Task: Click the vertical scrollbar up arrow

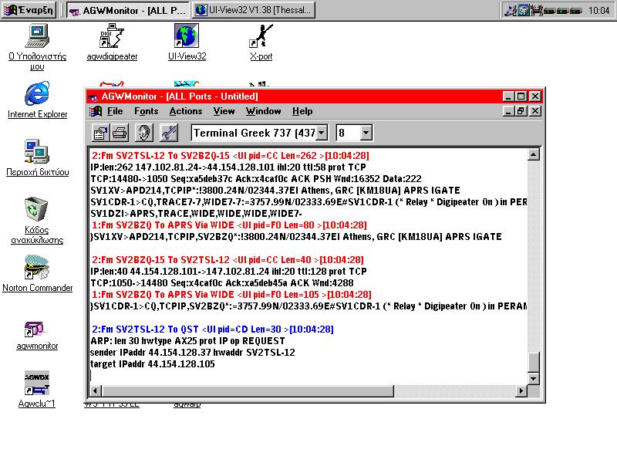Action: point(534,155)
